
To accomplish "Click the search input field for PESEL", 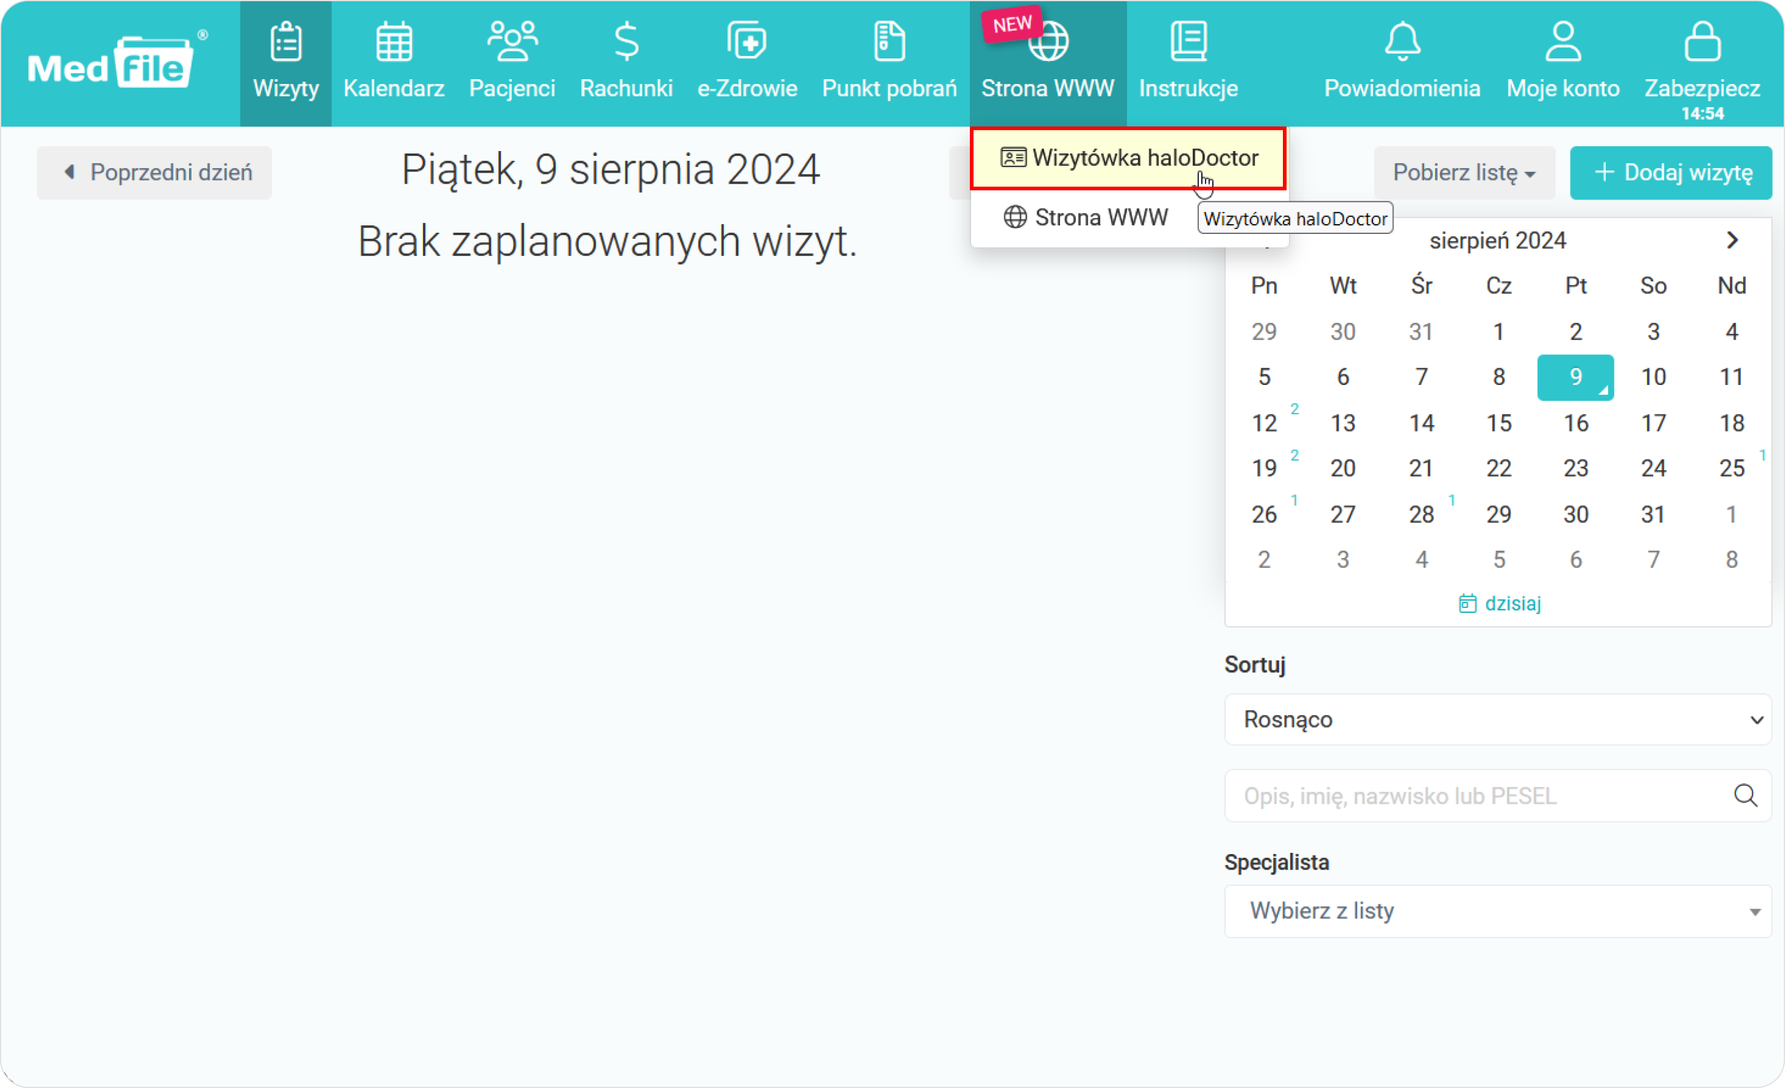I will 1501,796.
